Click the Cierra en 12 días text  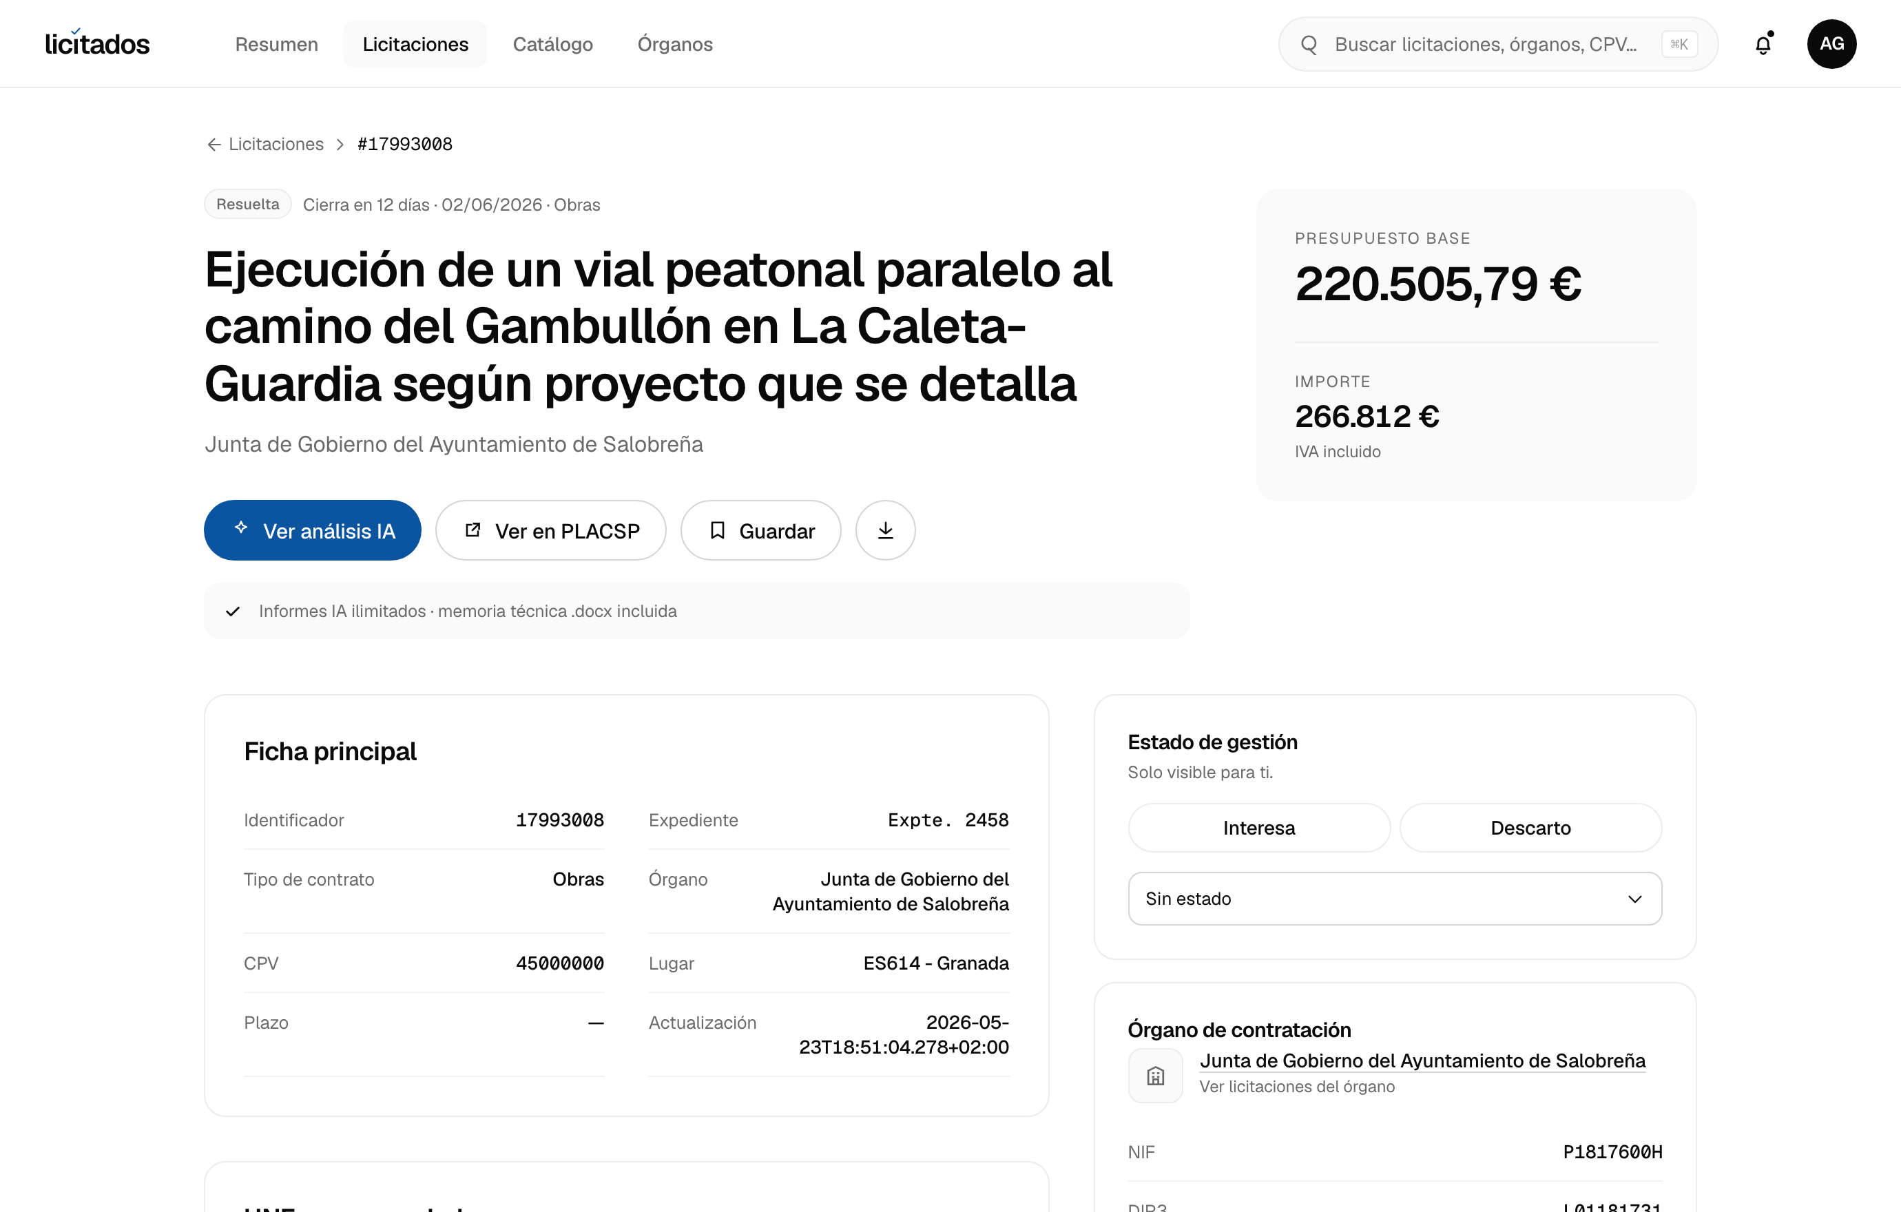point(366,205)
